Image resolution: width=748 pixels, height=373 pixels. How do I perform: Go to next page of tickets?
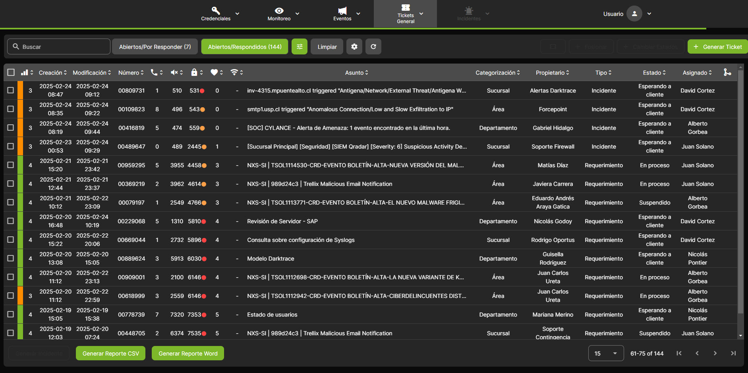(x=715, y=353)
